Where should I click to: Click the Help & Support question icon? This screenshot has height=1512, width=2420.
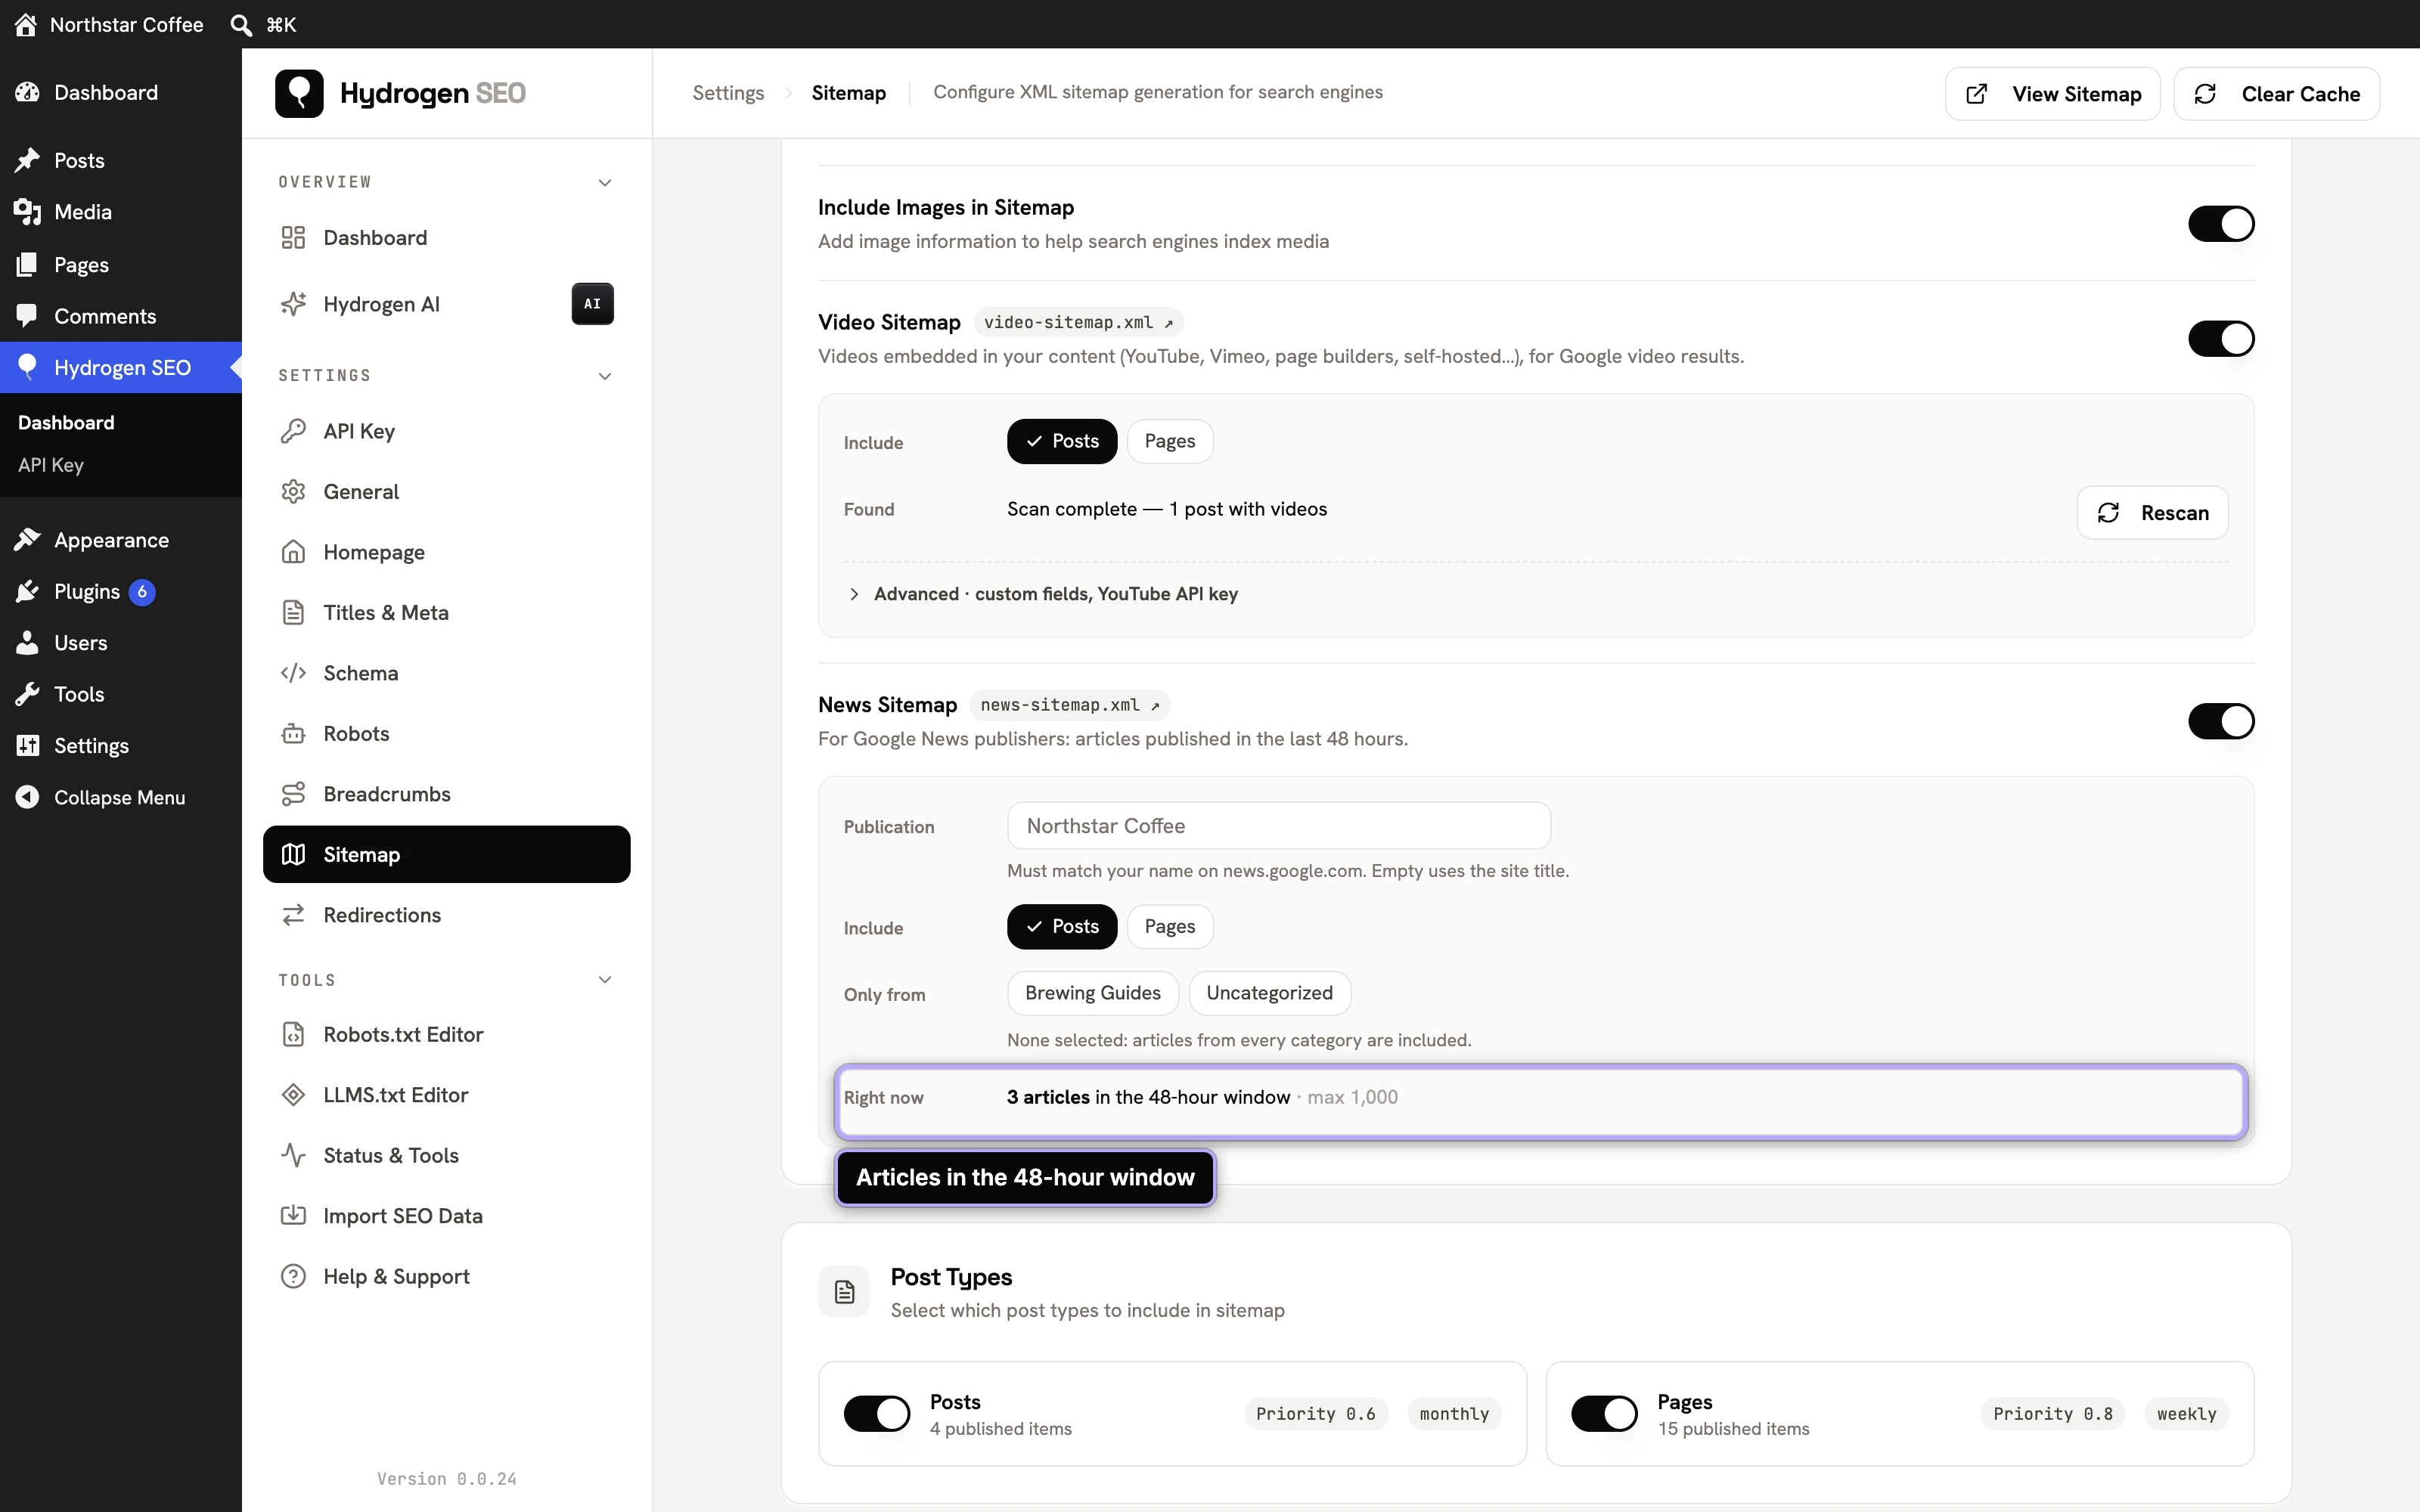tap(293, 1277)
